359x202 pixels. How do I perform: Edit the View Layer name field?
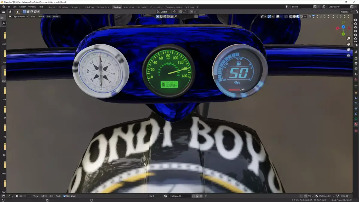[x=338, y=7]
